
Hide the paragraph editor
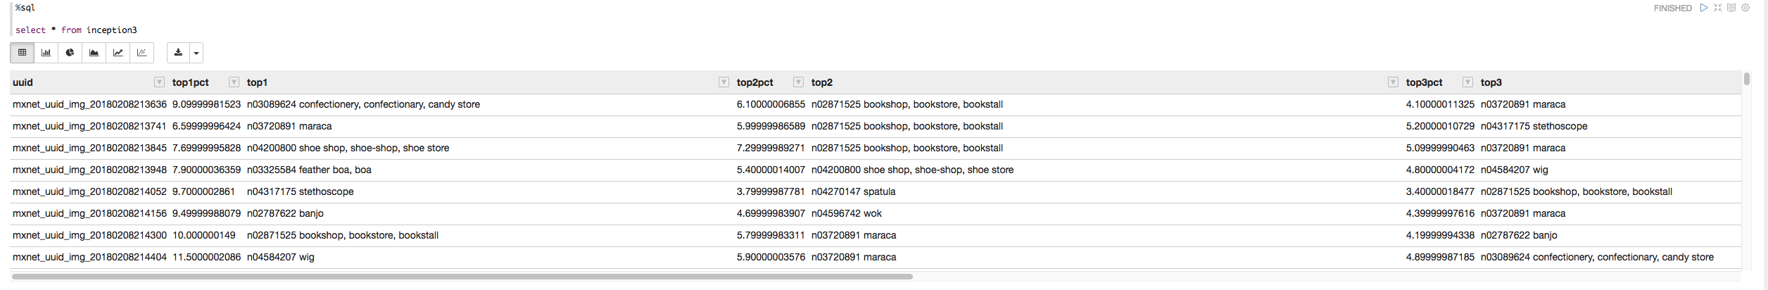pos(1717,8)
